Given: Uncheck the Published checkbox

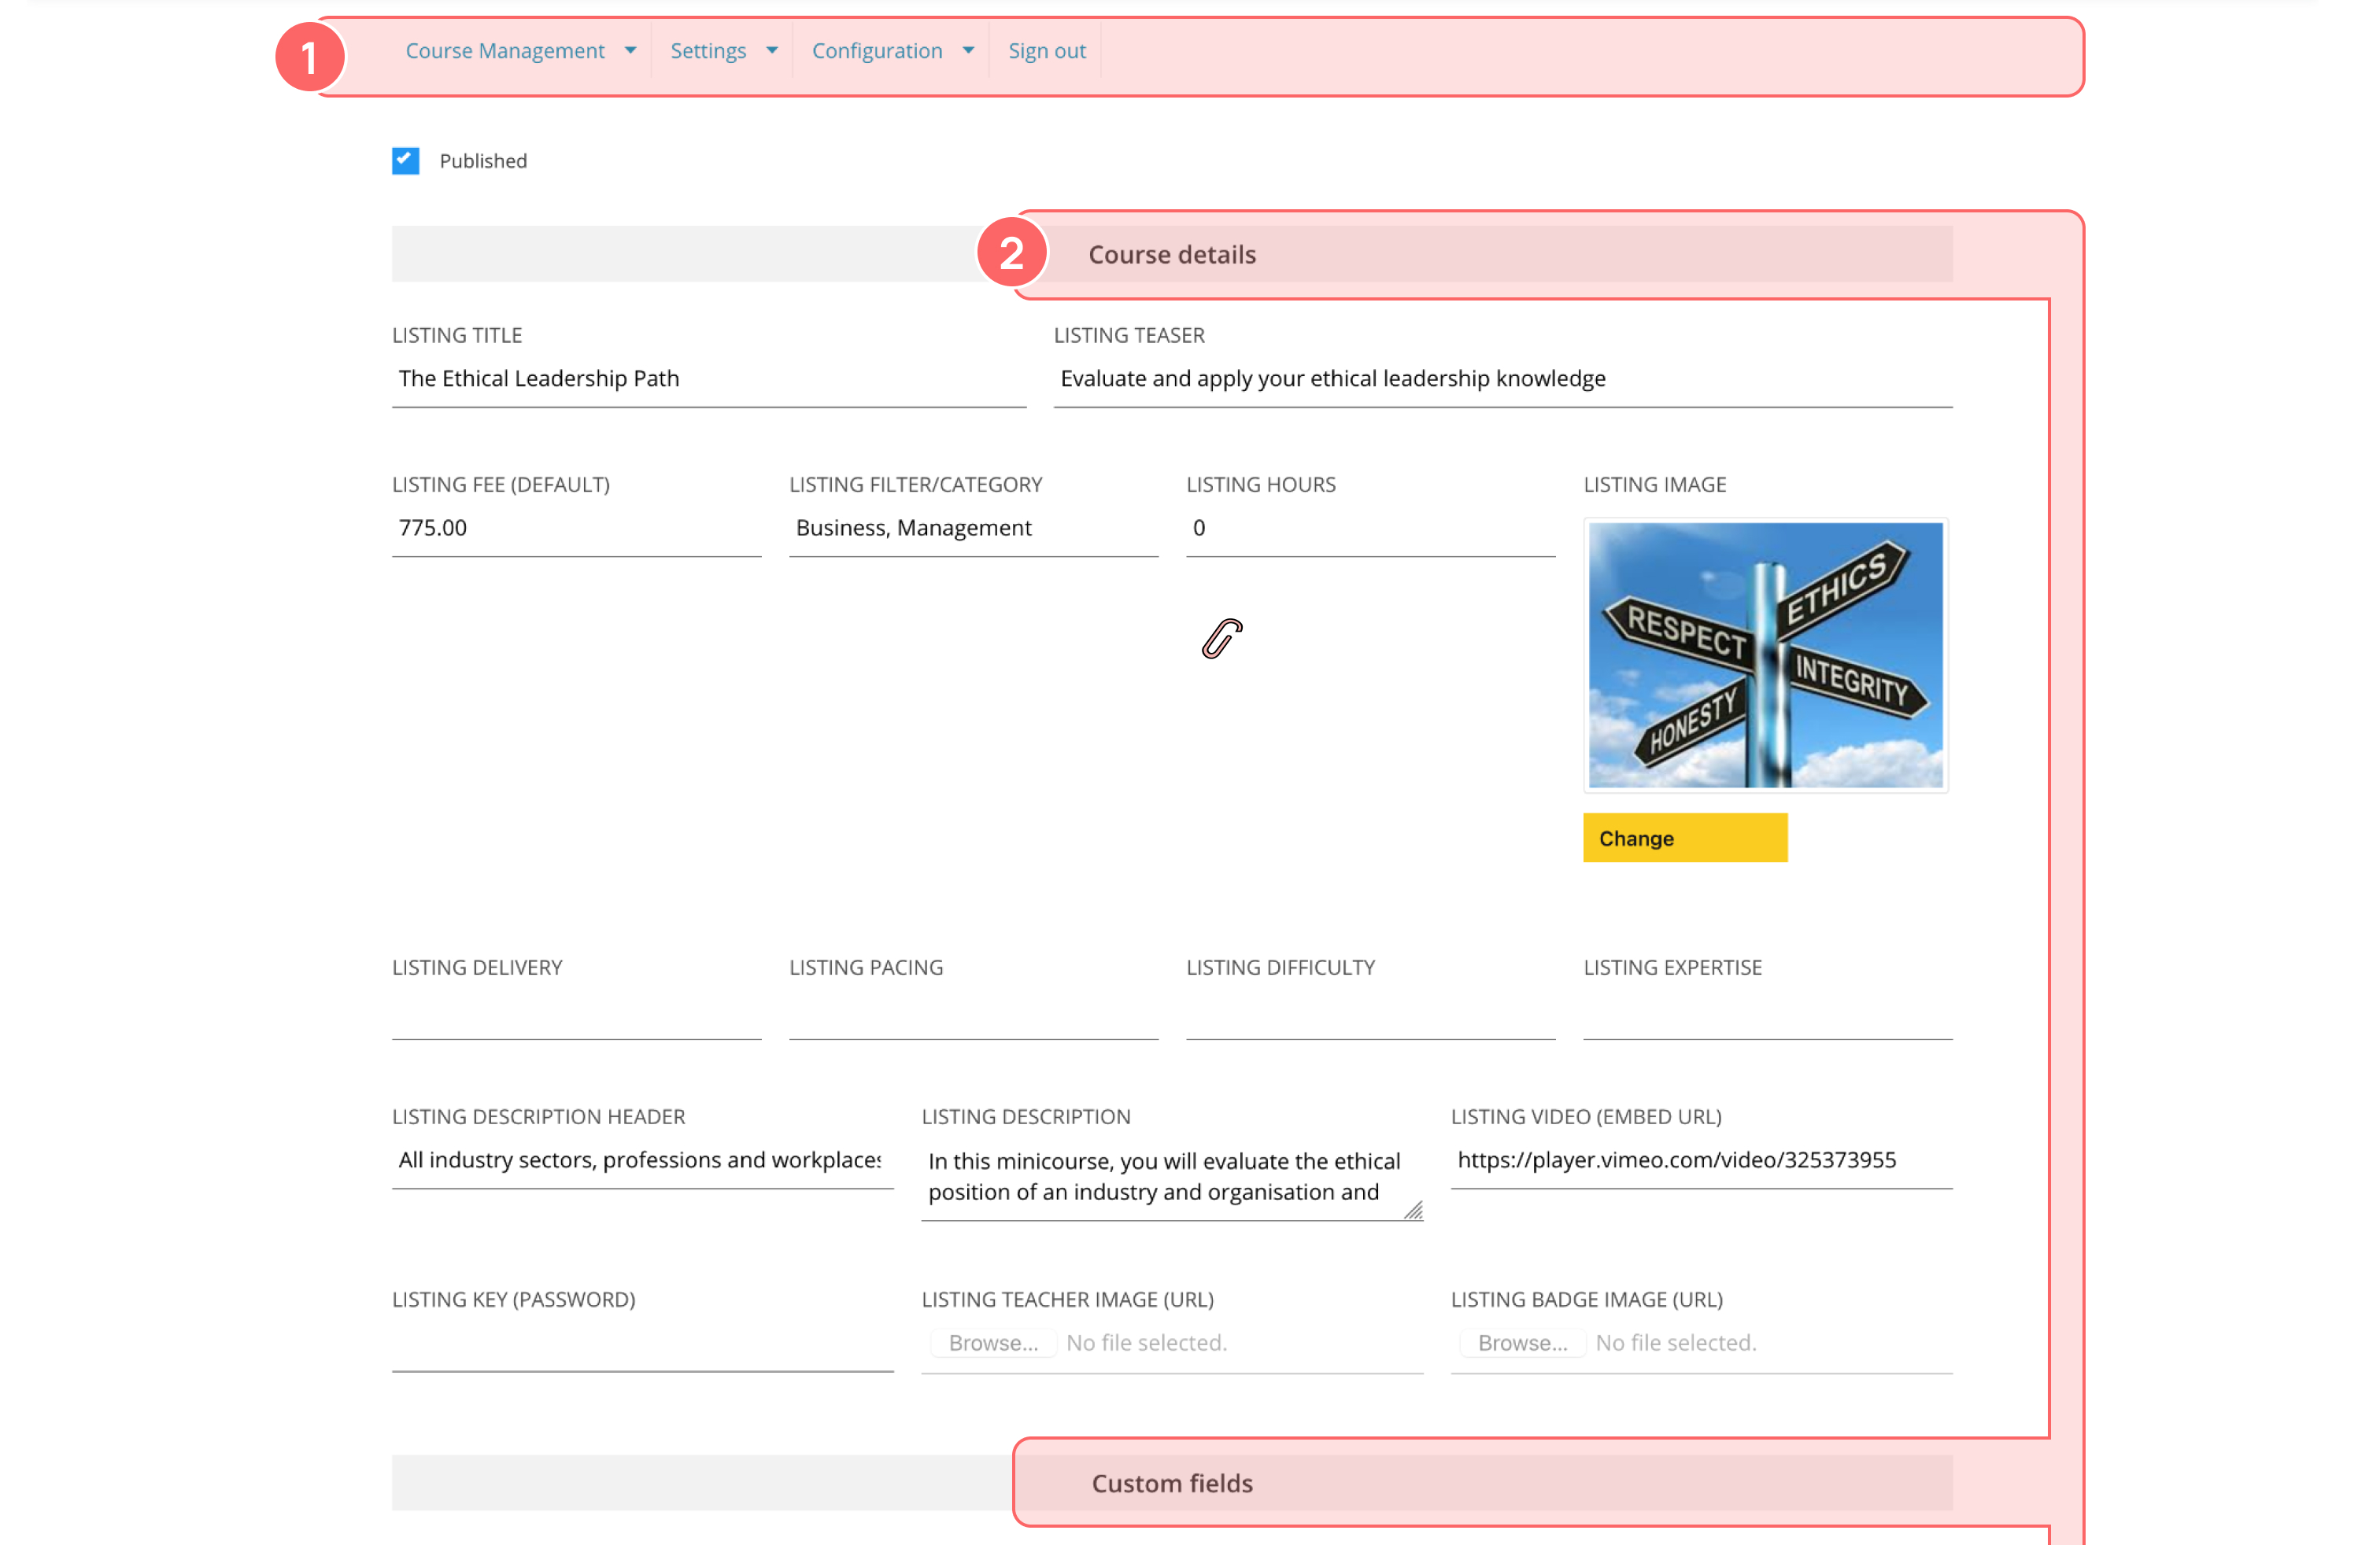Looking at the screenshot, I should [406, 161].
